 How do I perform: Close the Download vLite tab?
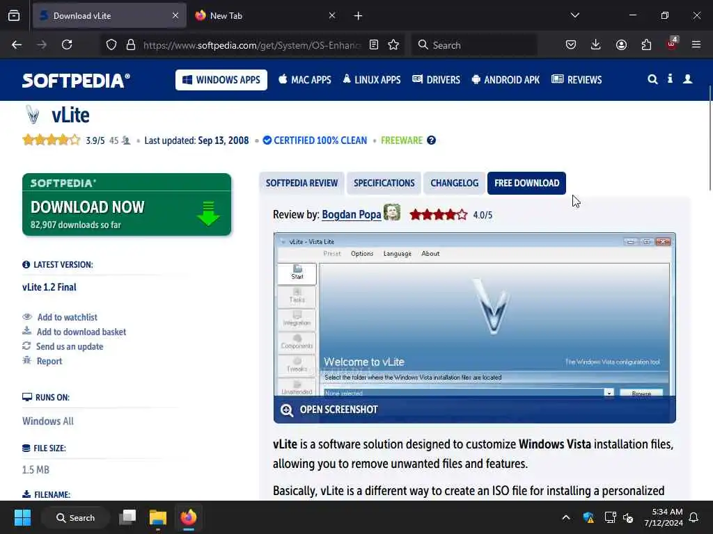tap(175, 16)
